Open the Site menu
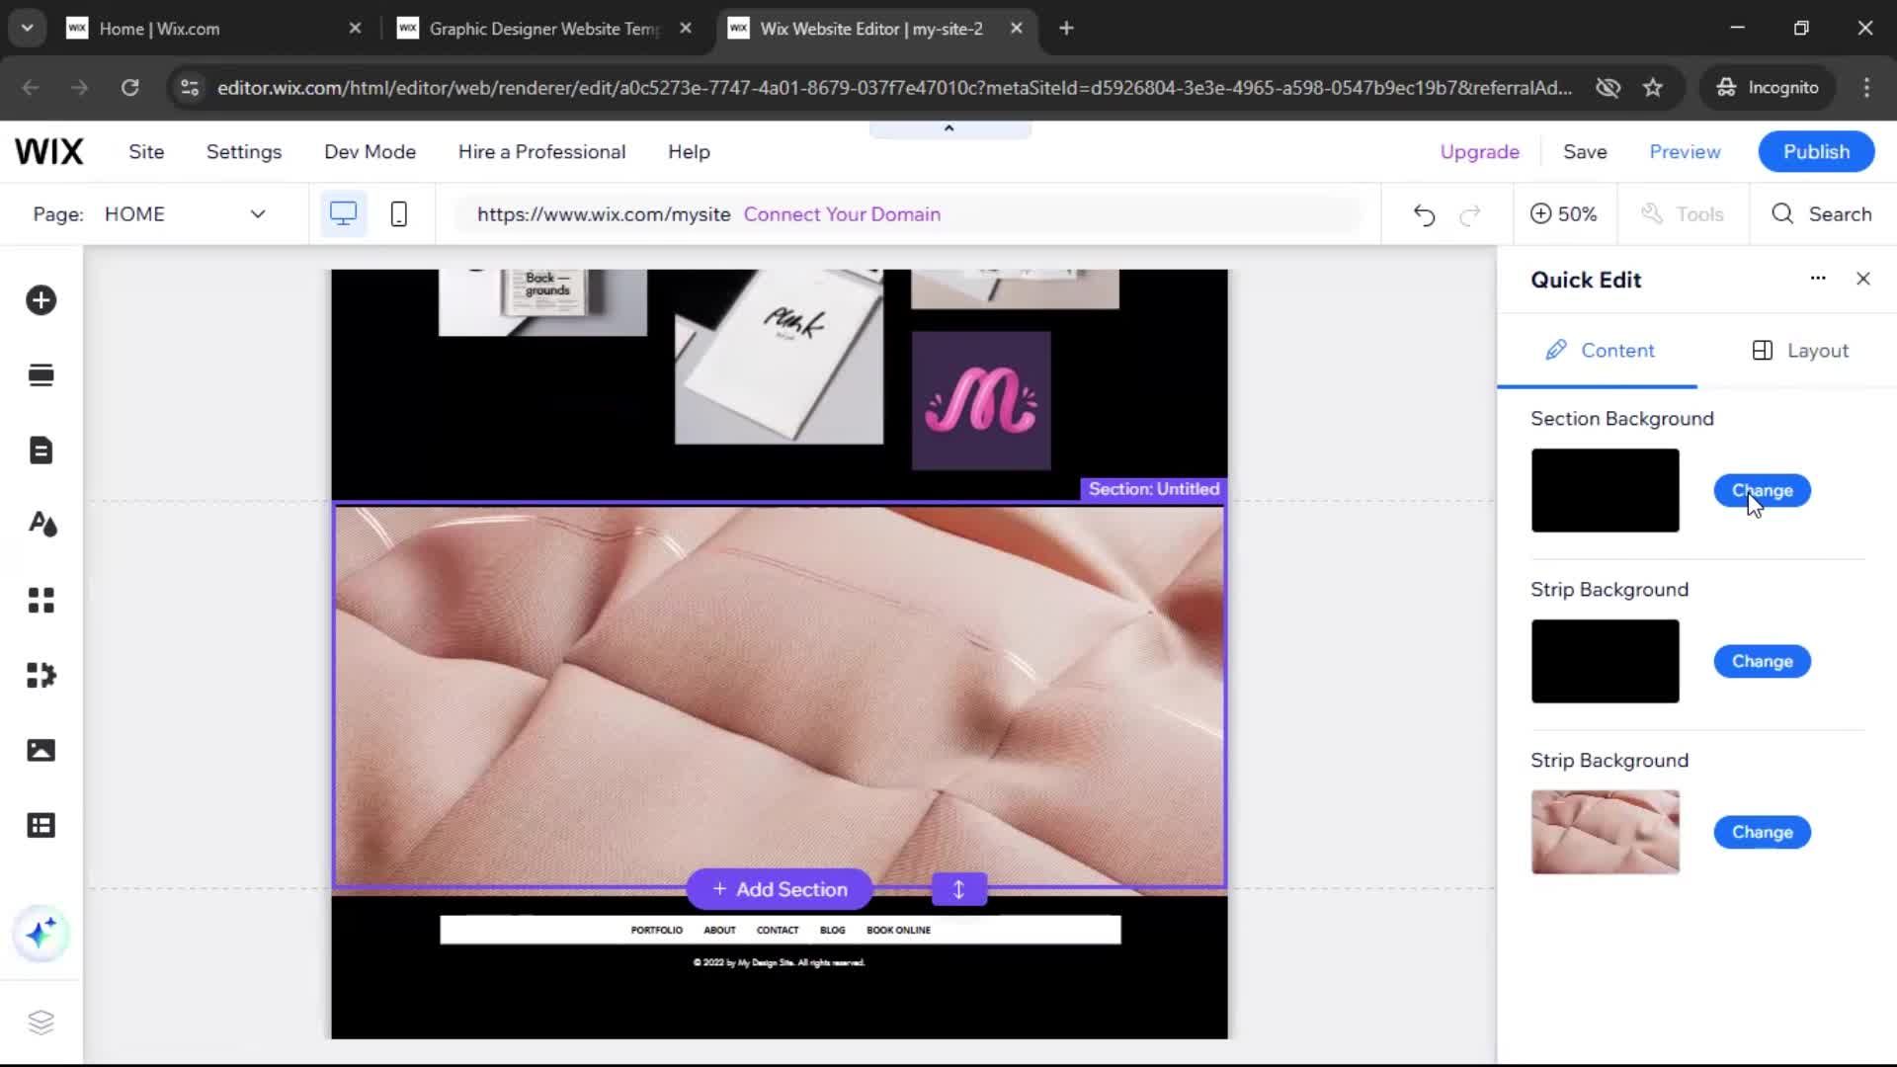Viewport: 1897px width, 1067px height. pos(146,152)
